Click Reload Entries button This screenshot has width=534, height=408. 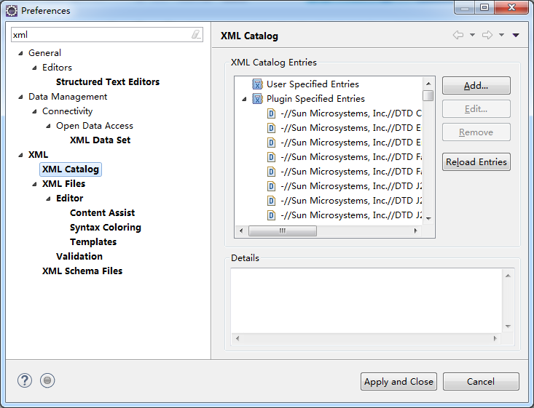(x=476, y=162)
